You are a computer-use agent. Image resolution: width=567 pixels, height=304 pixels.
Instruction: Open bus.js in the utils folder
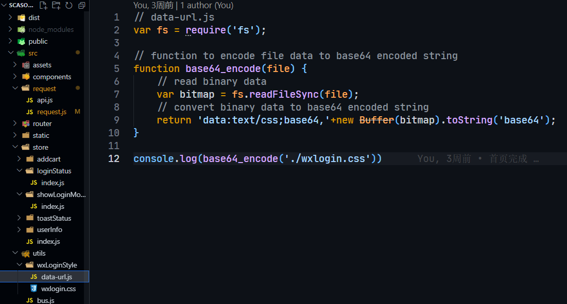(46, 300)
